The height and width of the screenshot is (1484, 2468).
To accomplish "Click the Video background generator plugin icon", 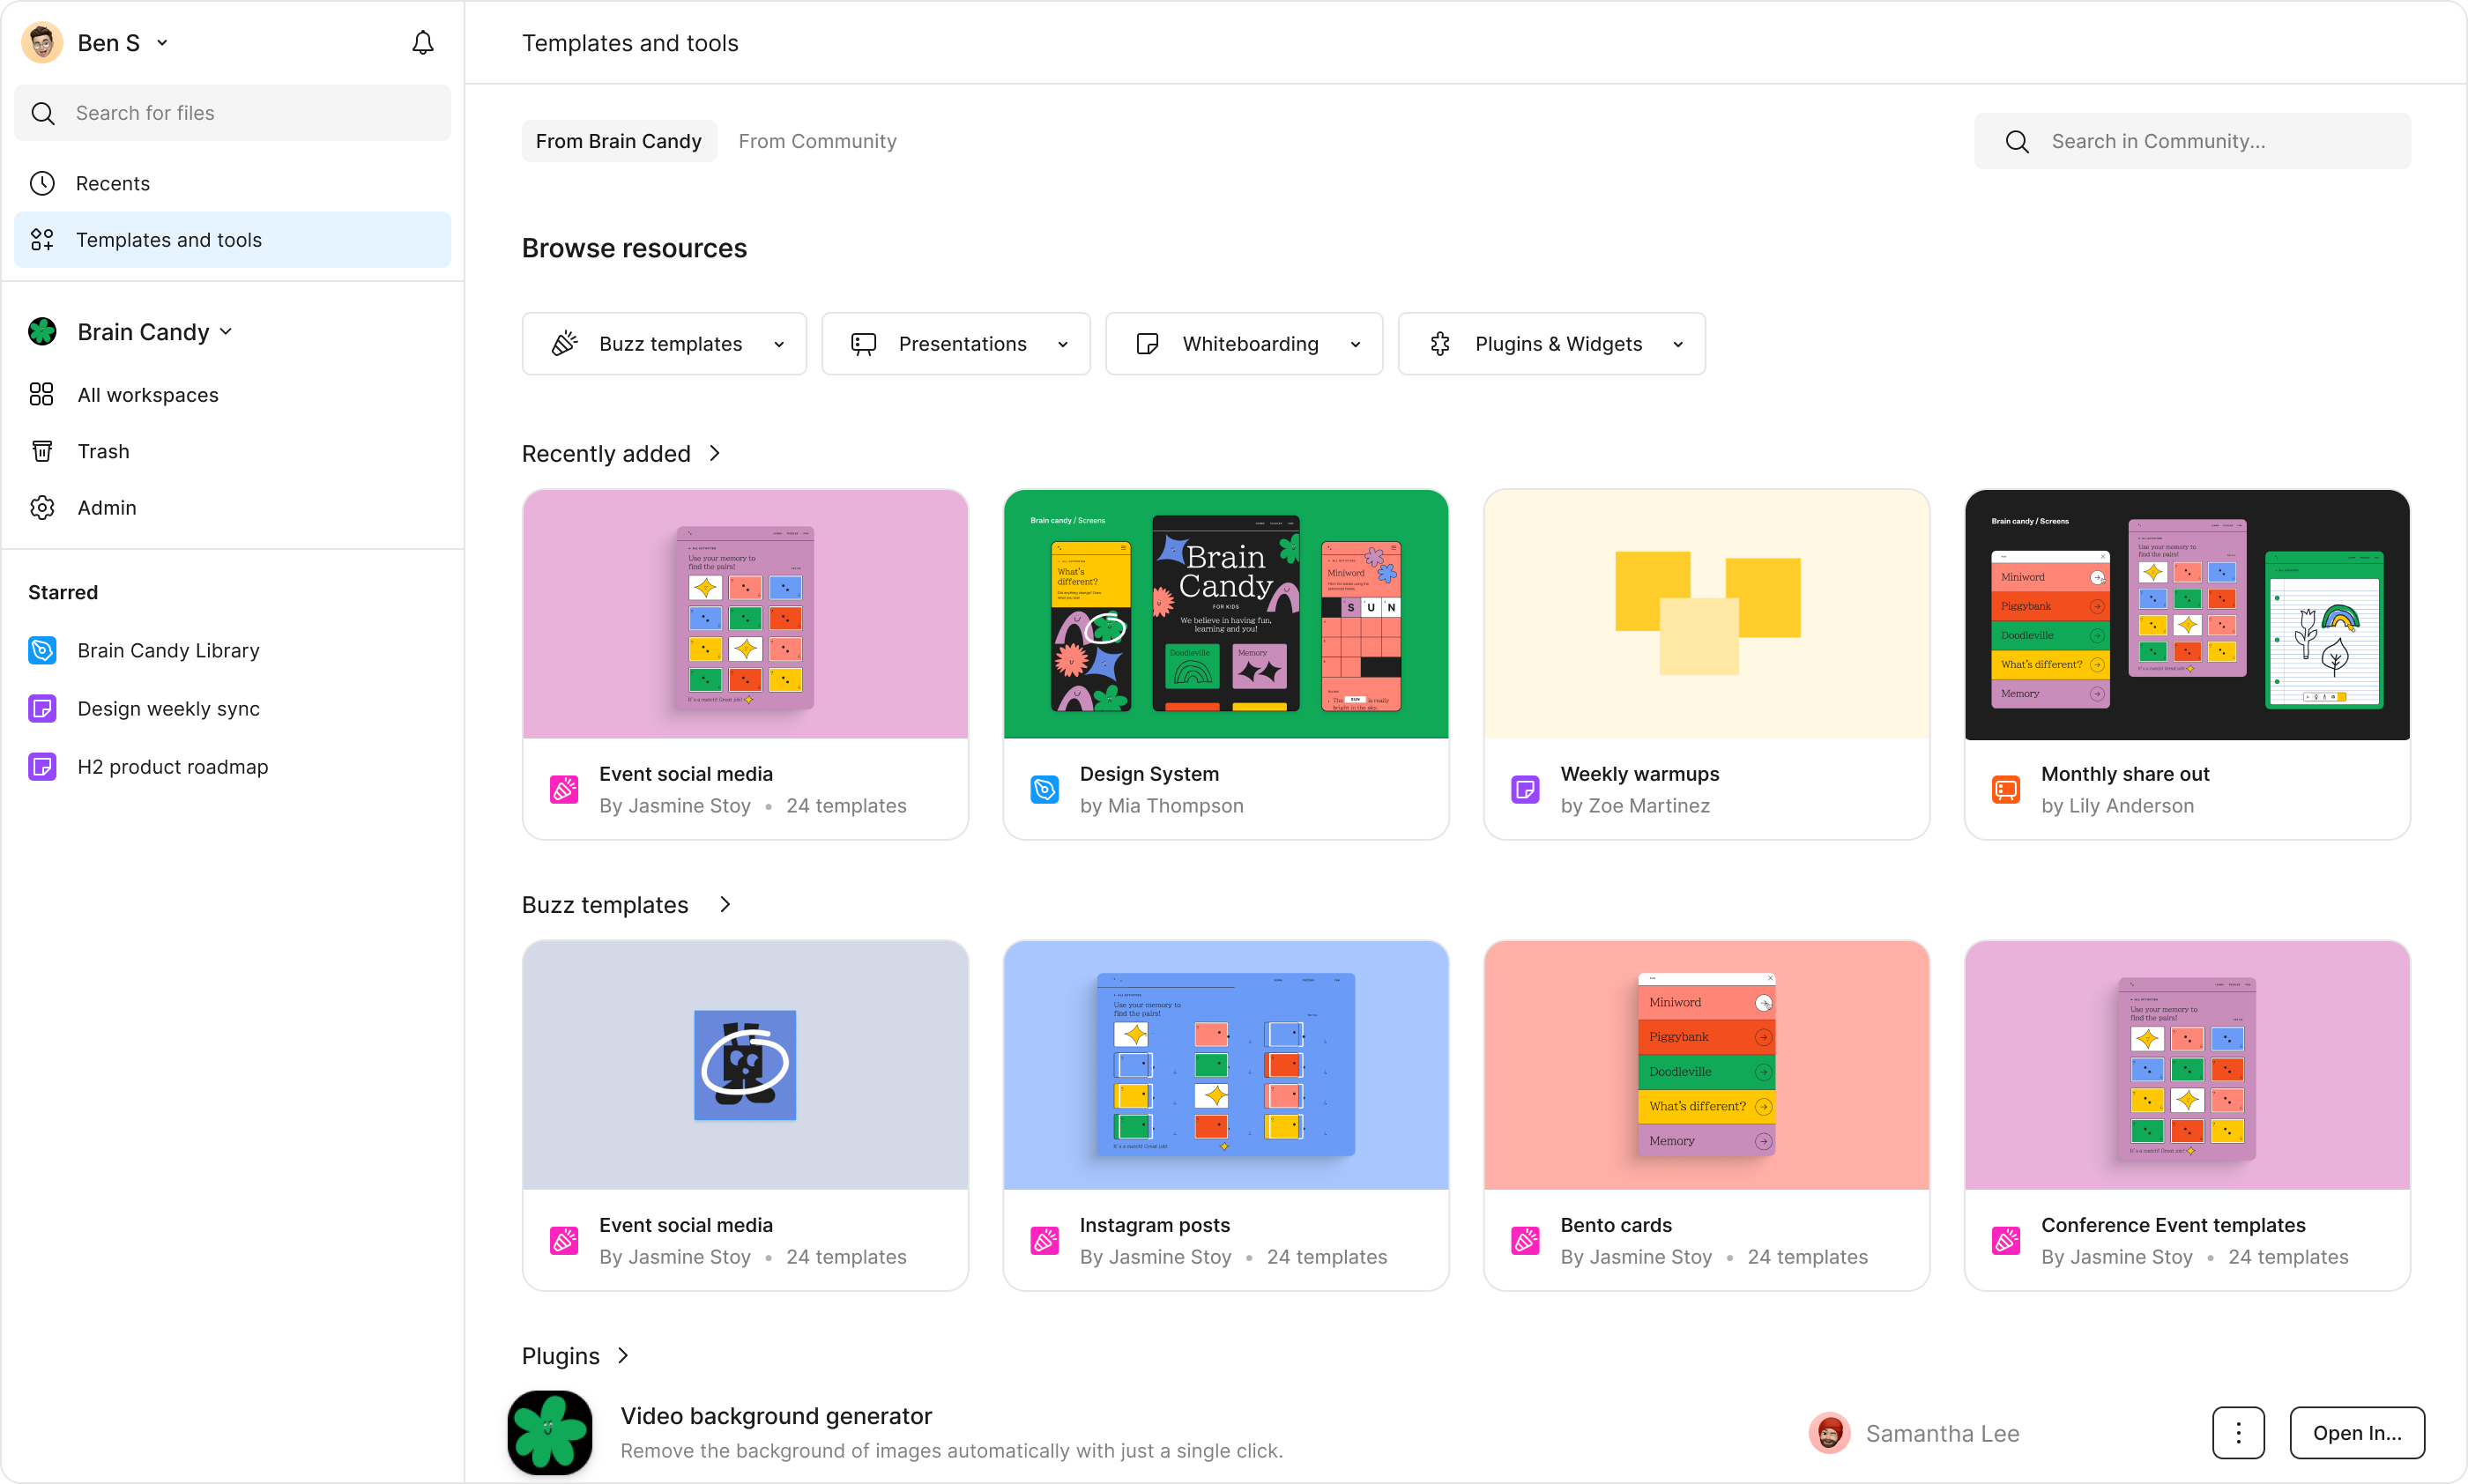I will pyautogui.click(x=549, y=1432).
